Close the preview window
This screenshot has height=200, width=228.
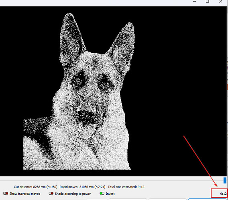220,2
